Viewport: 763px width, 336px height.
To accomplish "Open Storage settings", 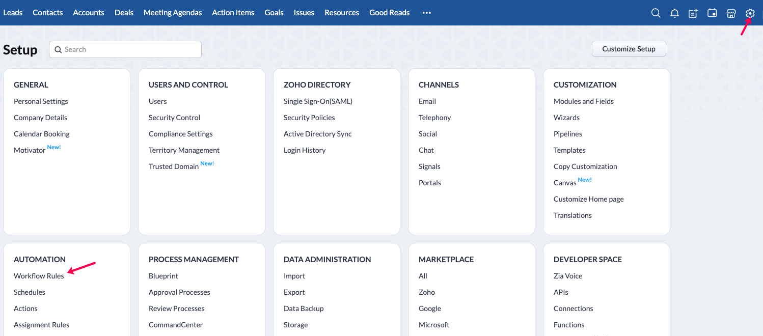I will click(x=296, y=325).
